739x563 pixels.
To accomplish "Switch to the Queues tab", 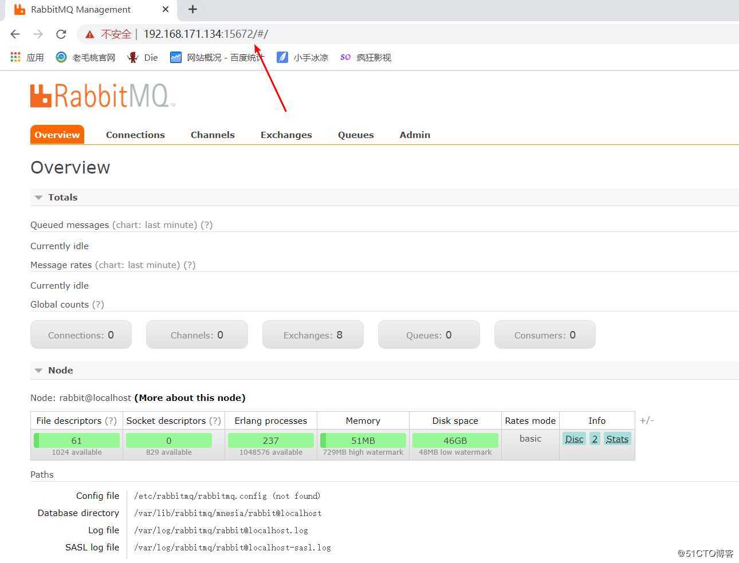I will [356, 135].
